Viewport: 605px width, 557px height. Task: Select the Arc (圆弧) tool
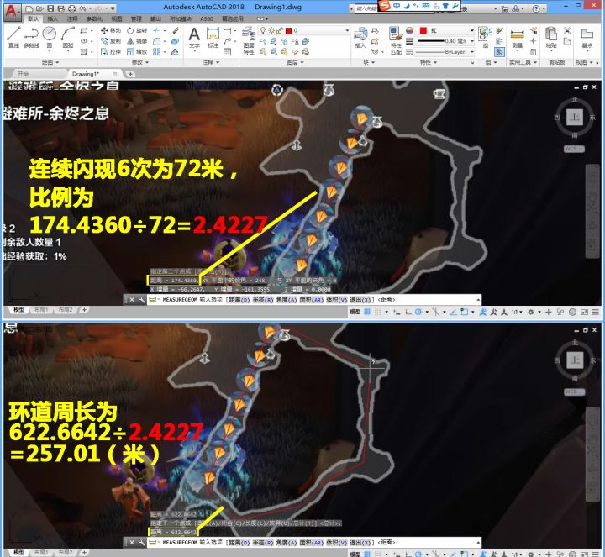pos(68,37)
